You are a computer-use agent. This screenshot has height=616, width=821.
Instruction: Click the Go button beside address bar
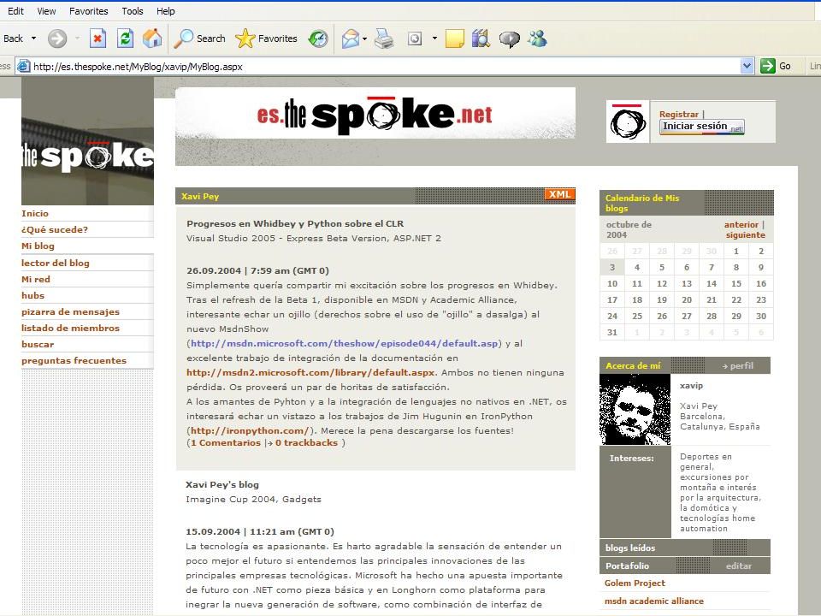tap(776, 66)
